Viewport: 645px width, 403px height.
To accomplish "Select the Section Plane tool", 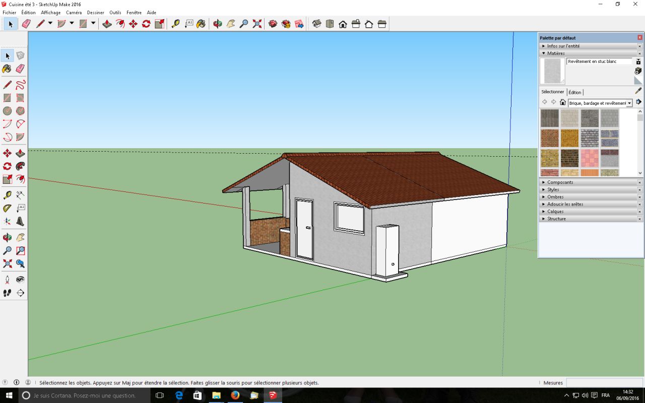I will click(x=20, y=293).
